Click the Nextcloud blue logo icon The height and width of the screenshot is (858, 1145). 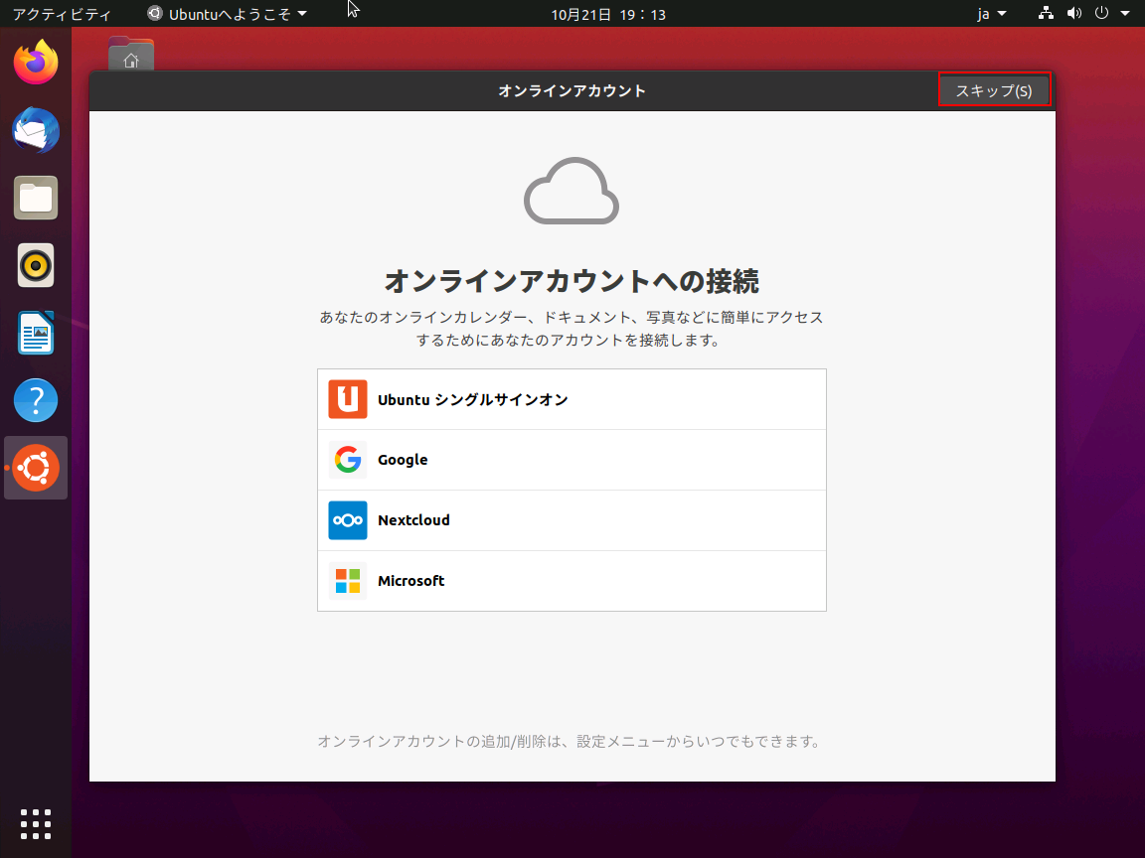[348, 520]
